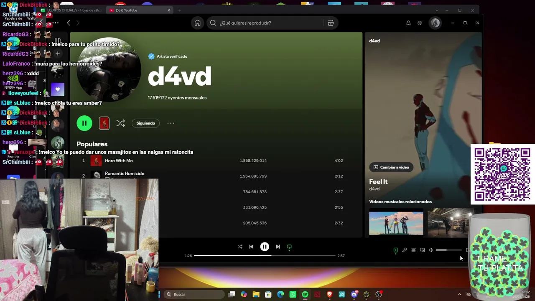
Task: Open the d4vd album cover beside pause button
Action: click(x=104, y=123)
